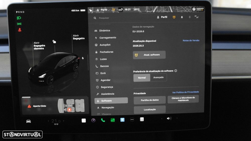
Task: Tap info icon beside software update preference
Action: 176,71
